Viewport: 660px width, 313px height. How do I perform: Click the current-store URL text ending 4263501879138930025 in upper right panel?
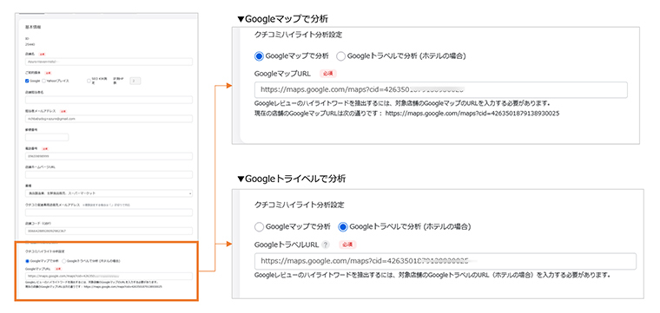point(472,114)
